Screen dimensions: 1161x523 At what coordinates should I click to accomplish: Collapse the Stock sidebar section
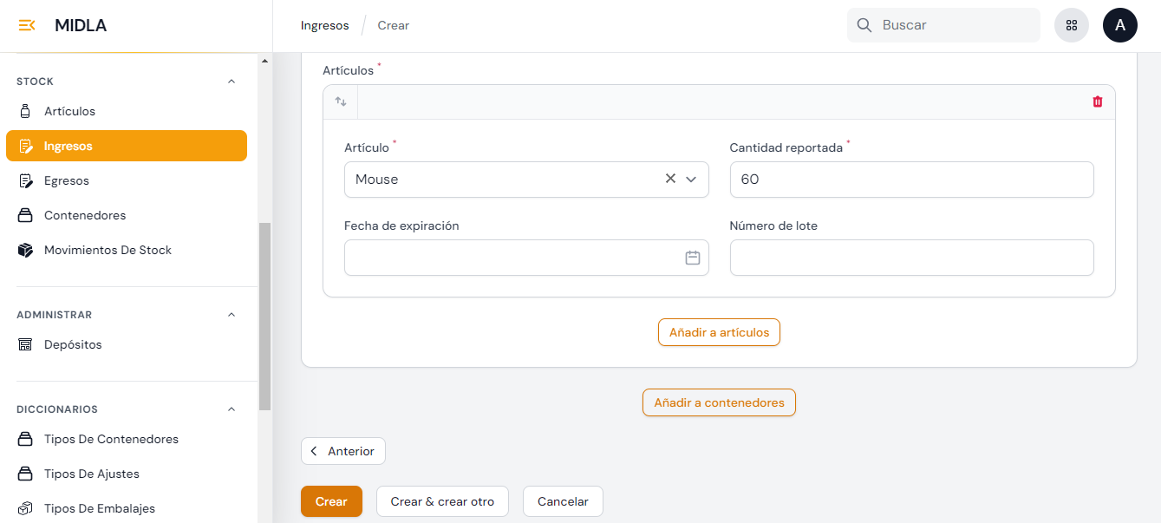coord(231,82)
